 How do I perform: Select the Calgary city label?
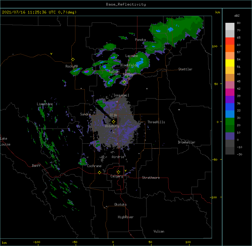(117, 176)
